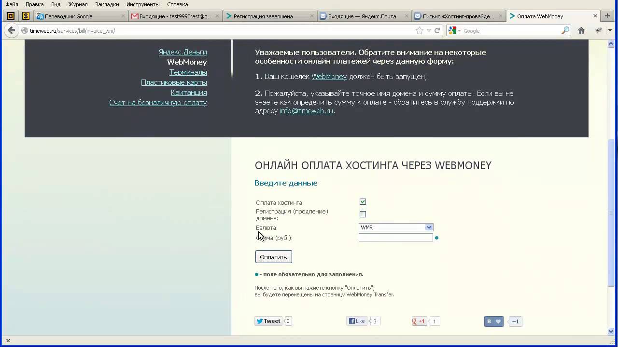
Task: Go to the browser home page icon
Action: point(581,30)
